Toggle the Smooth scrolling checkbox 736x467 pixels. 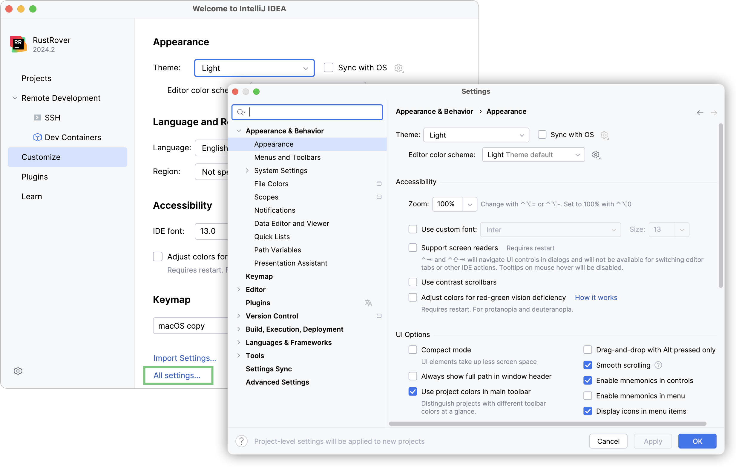[588, 365]
